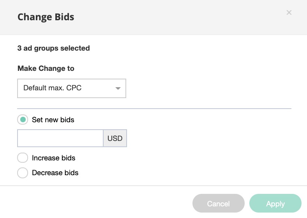Click the empty footer area left of Cancel

[x=97, y=202]
